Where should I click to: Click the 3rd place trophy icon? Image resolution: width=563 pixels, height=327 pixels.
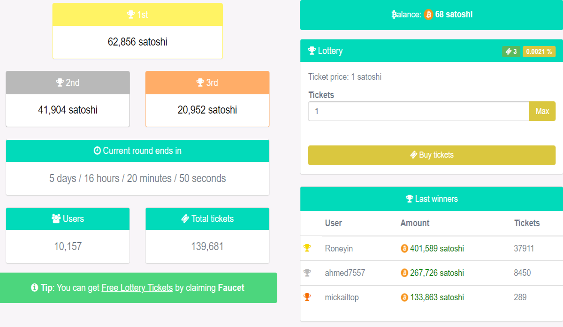[x=200, y=83]
